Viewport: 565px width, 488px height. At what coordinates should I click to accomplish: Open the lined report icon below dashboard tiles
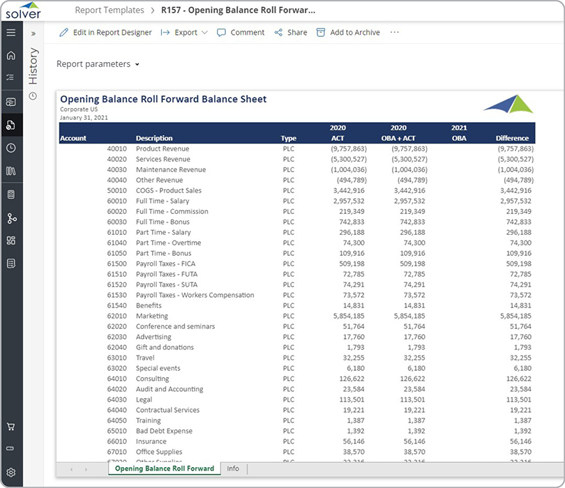[x=10, y=264]
